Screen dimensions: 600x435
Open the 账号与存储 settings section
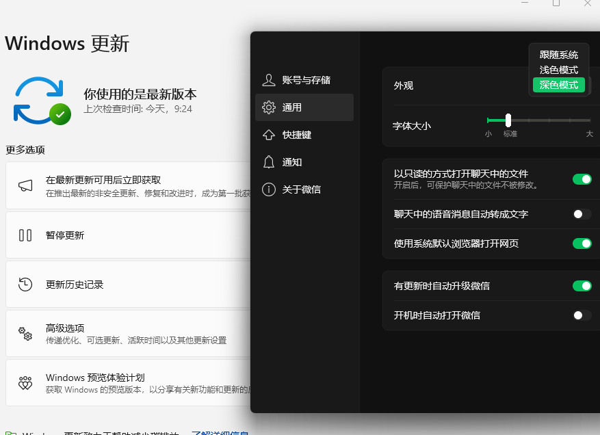coord(304,80)
